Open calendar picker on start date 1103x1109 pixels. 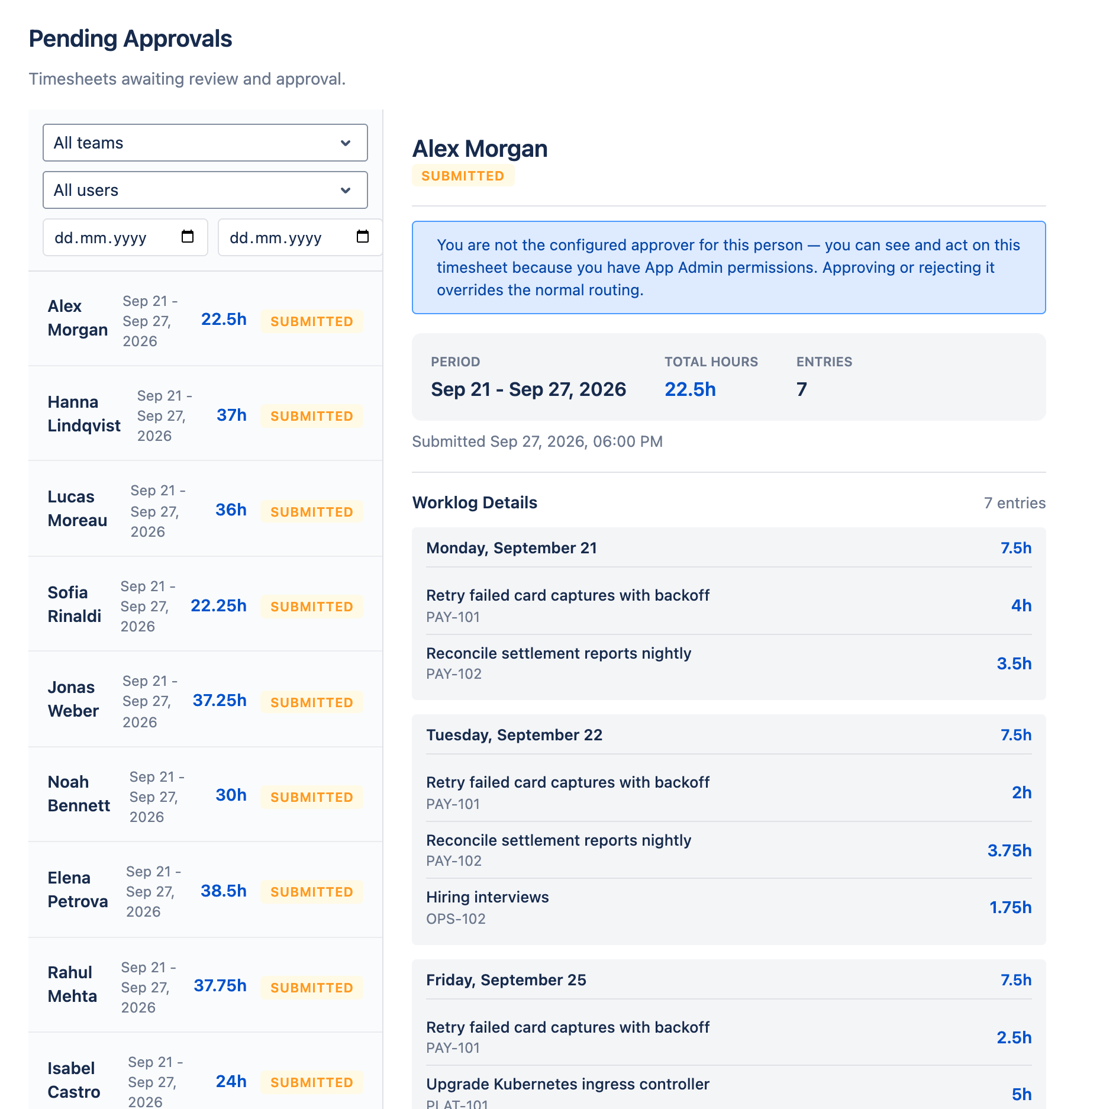click(188, 237)
